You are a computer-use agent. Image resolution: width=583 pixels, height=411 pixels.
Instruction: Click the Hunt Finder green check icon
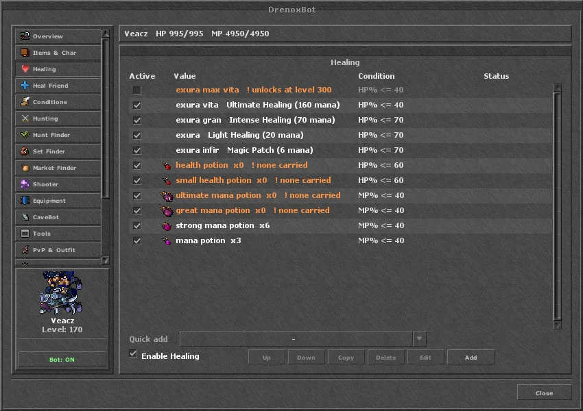click(25, 134)
